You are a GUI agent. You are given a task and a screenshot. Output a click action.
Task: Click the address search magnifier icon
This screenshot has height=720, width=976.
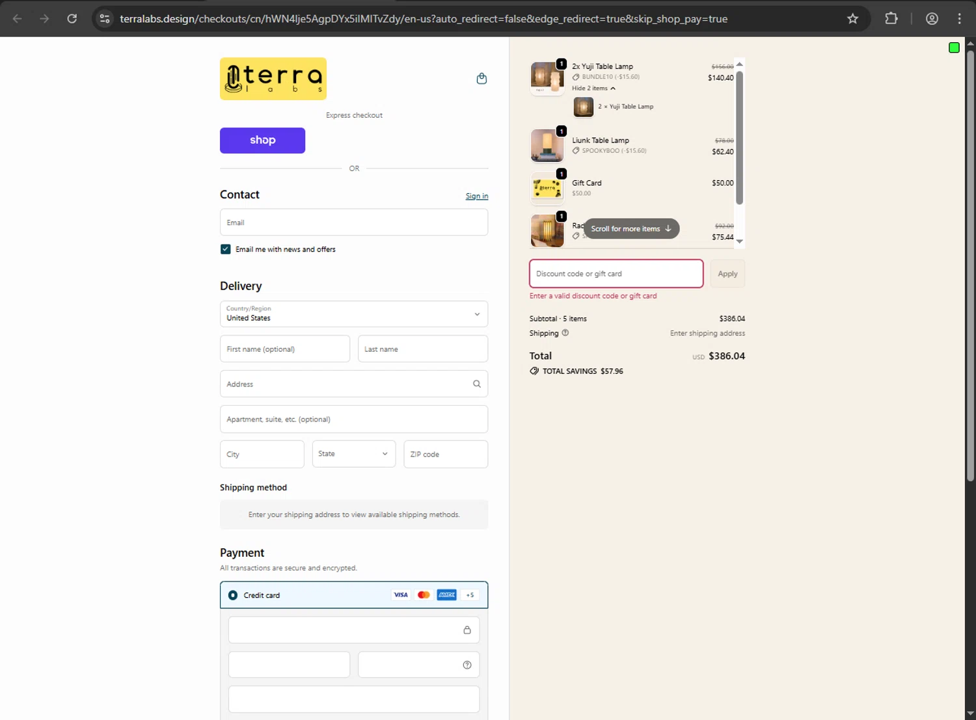click(477, 384)
